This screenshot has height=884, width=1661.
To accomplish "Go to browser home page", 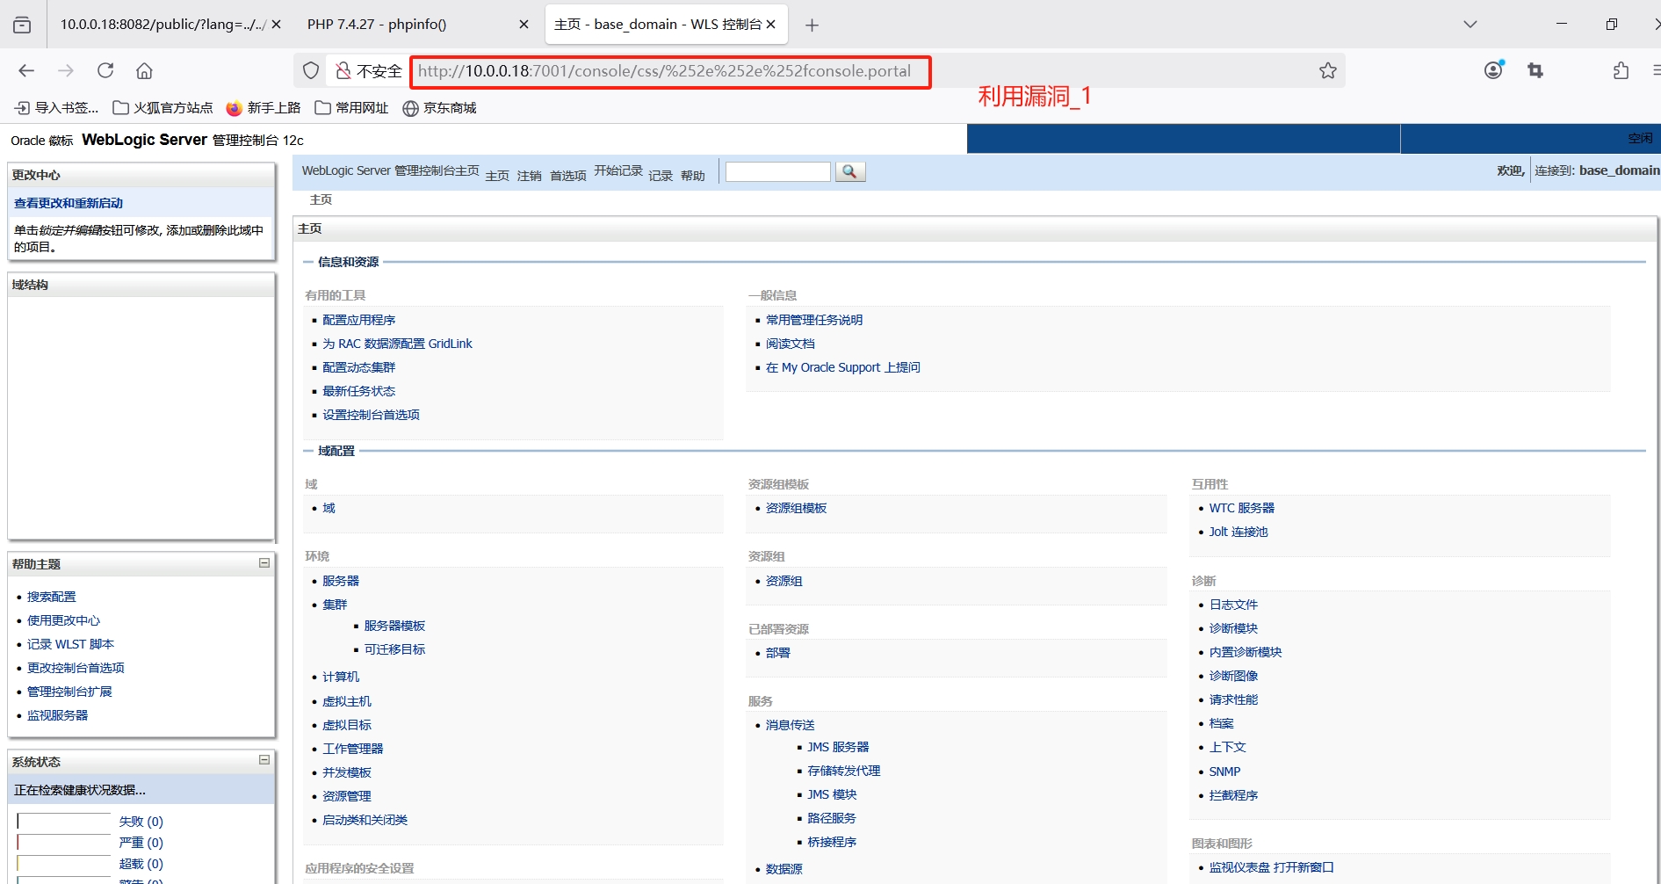I will [144, 70].
